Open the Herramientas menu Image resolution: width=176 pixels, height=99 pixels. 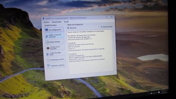click(57, 22)
